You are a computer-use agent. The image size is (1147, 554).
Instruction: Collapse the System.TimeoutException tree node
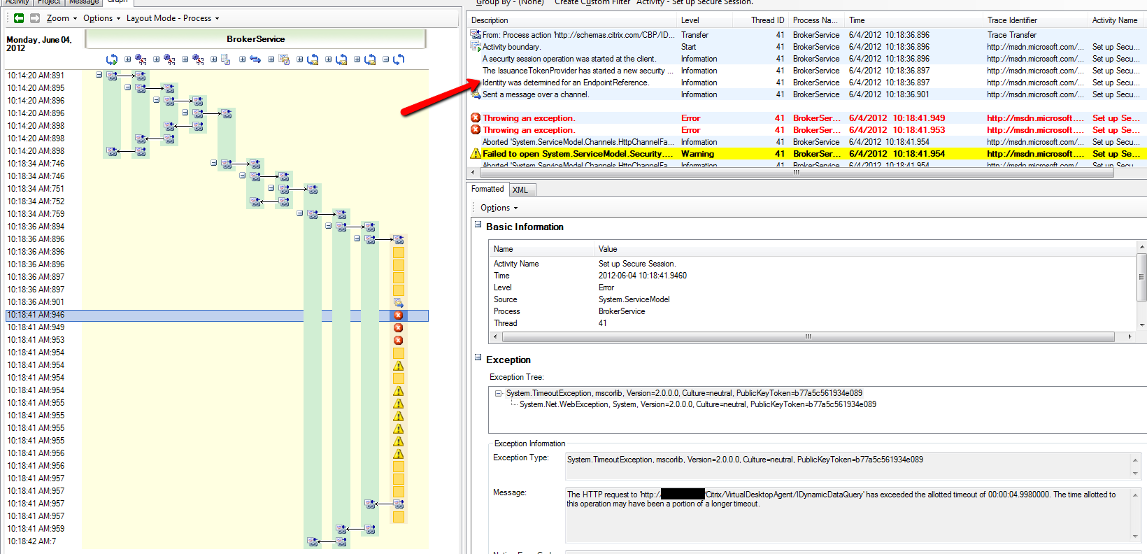pos(499,393)
